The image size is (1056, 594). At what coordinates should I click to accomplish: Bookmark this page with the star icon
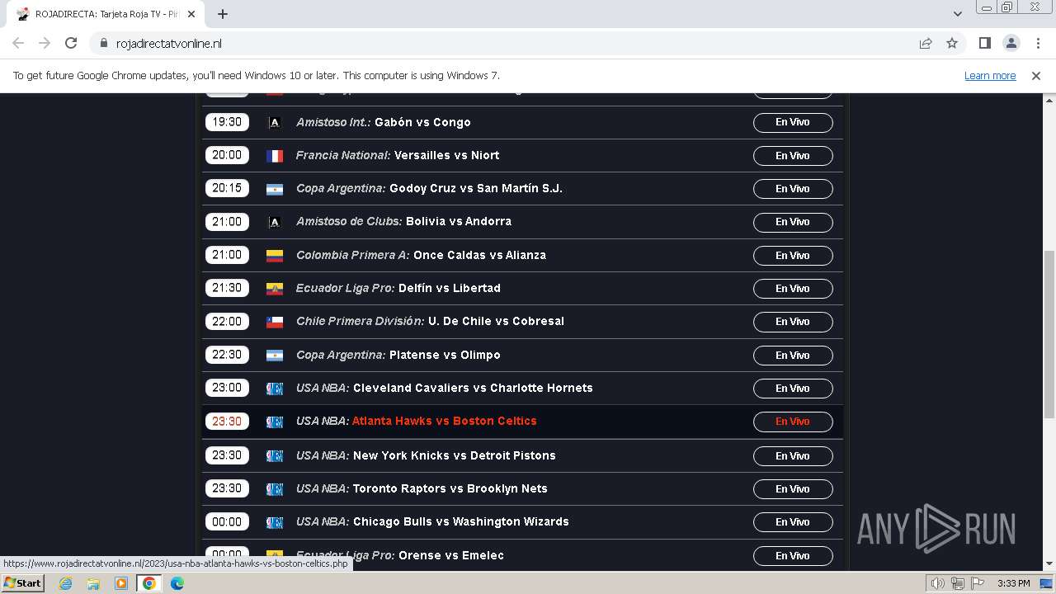pos(952,44)
